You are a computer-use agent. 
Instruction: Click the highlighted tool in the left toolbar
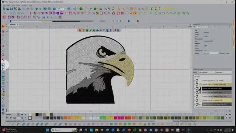[x=3, y=65]
